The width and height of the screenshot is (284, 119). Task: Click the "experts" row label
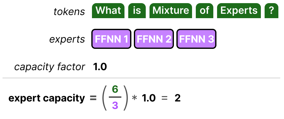67,39
